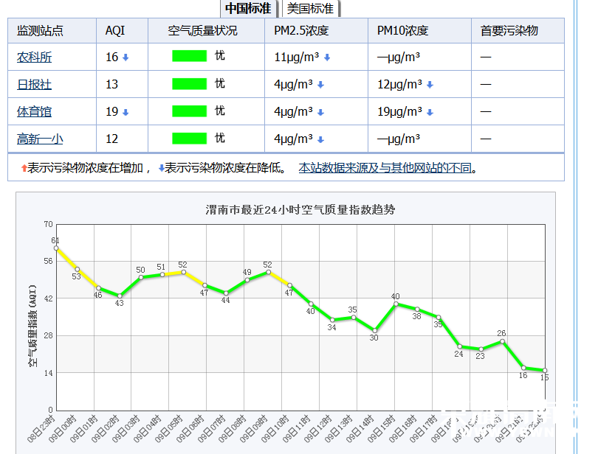Click the down arrow in 高新一小 PM2.5 cell
598x454 pixels.
coord(320,140)
